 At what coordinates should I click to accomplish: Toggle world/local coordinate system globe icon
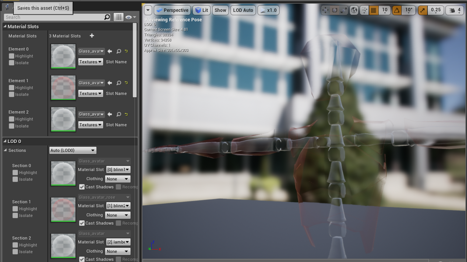[354, 10]
